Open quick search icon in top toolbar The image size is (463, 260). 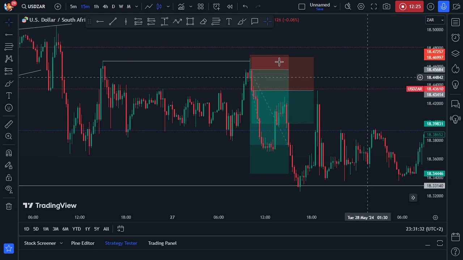pos(348,6)
